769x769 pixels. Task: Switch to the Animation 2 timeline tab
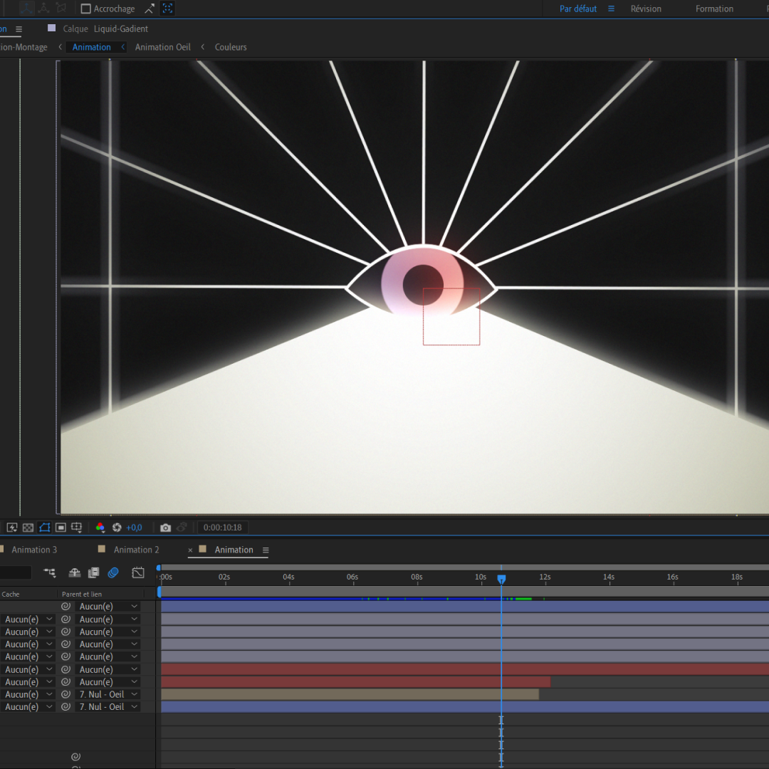[136, 550]
